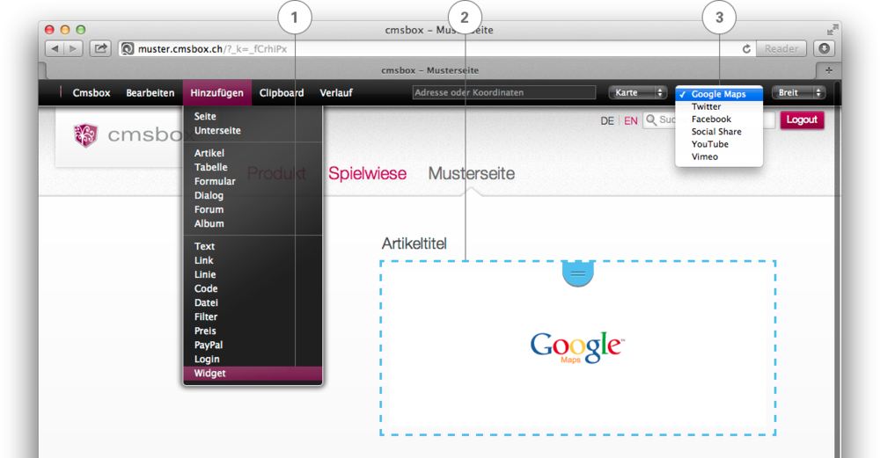Viewport: 880px width, 458px height.
Task: Select Widget in the Hinzufügen menu
Action: pyautogui.click(x=253, y=374)
